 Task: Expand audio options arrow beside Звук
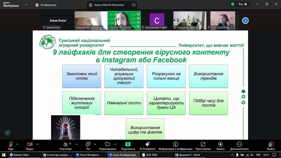pyautogui.click(x=17, y=144)
